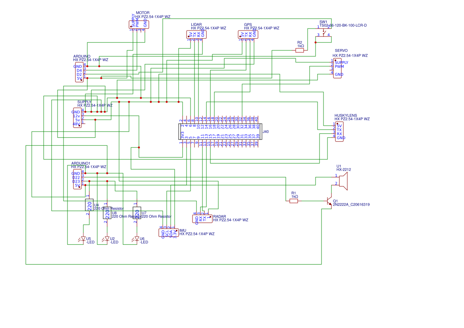Viewport: 464px width, 328px height.
Task: Select the SERVO connector symbol
Action: pyautogui.click(x=337, y=68)
